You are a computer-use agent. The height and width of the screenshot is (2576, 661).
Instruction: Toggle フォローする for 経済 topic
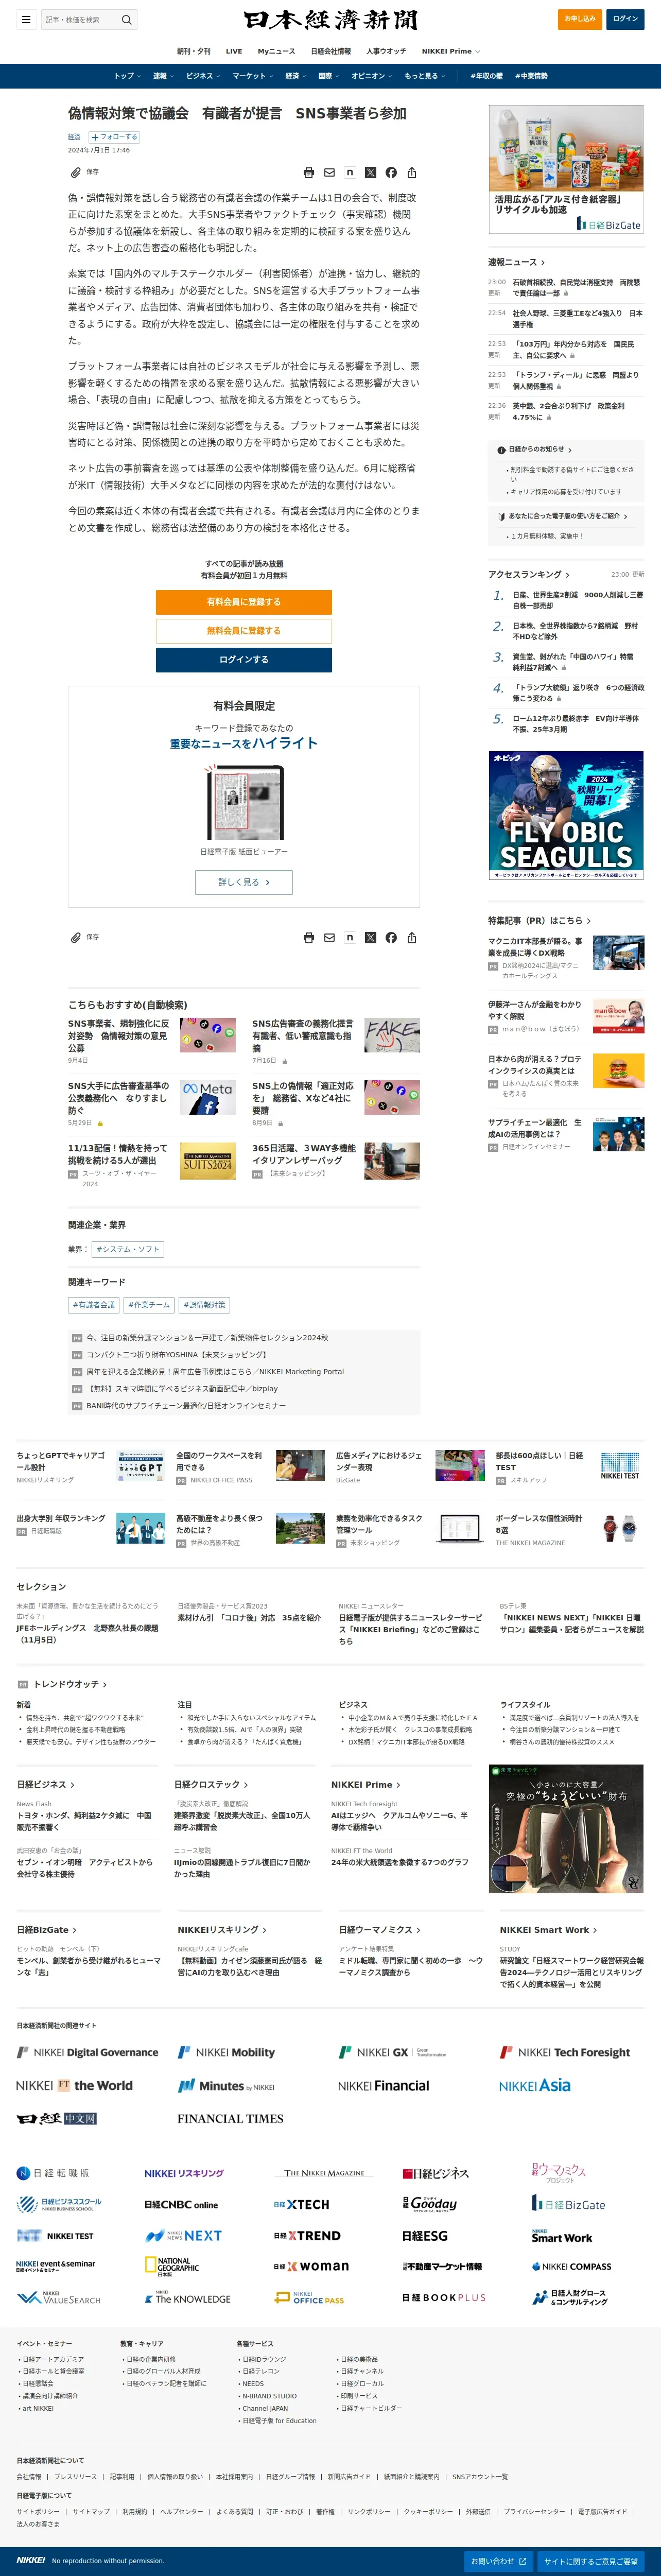[x=114, y=137]
